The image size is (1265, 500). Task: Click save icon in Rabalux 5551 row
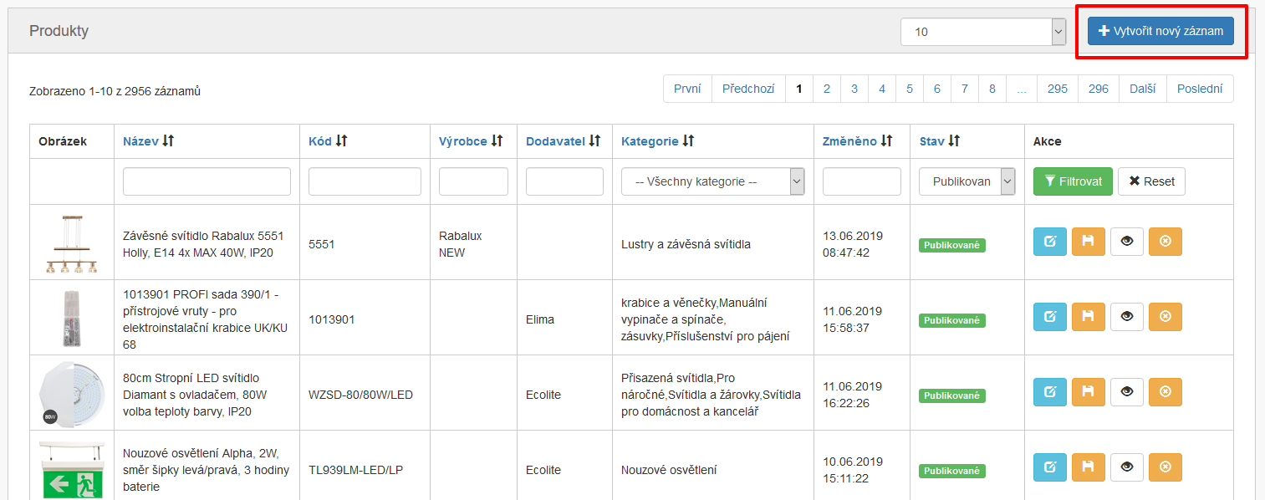1088,242
